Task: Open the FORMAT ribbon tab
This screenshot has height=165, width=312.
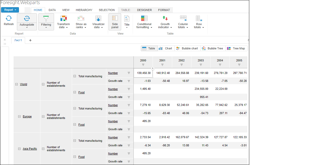Action: click(164, 10)
